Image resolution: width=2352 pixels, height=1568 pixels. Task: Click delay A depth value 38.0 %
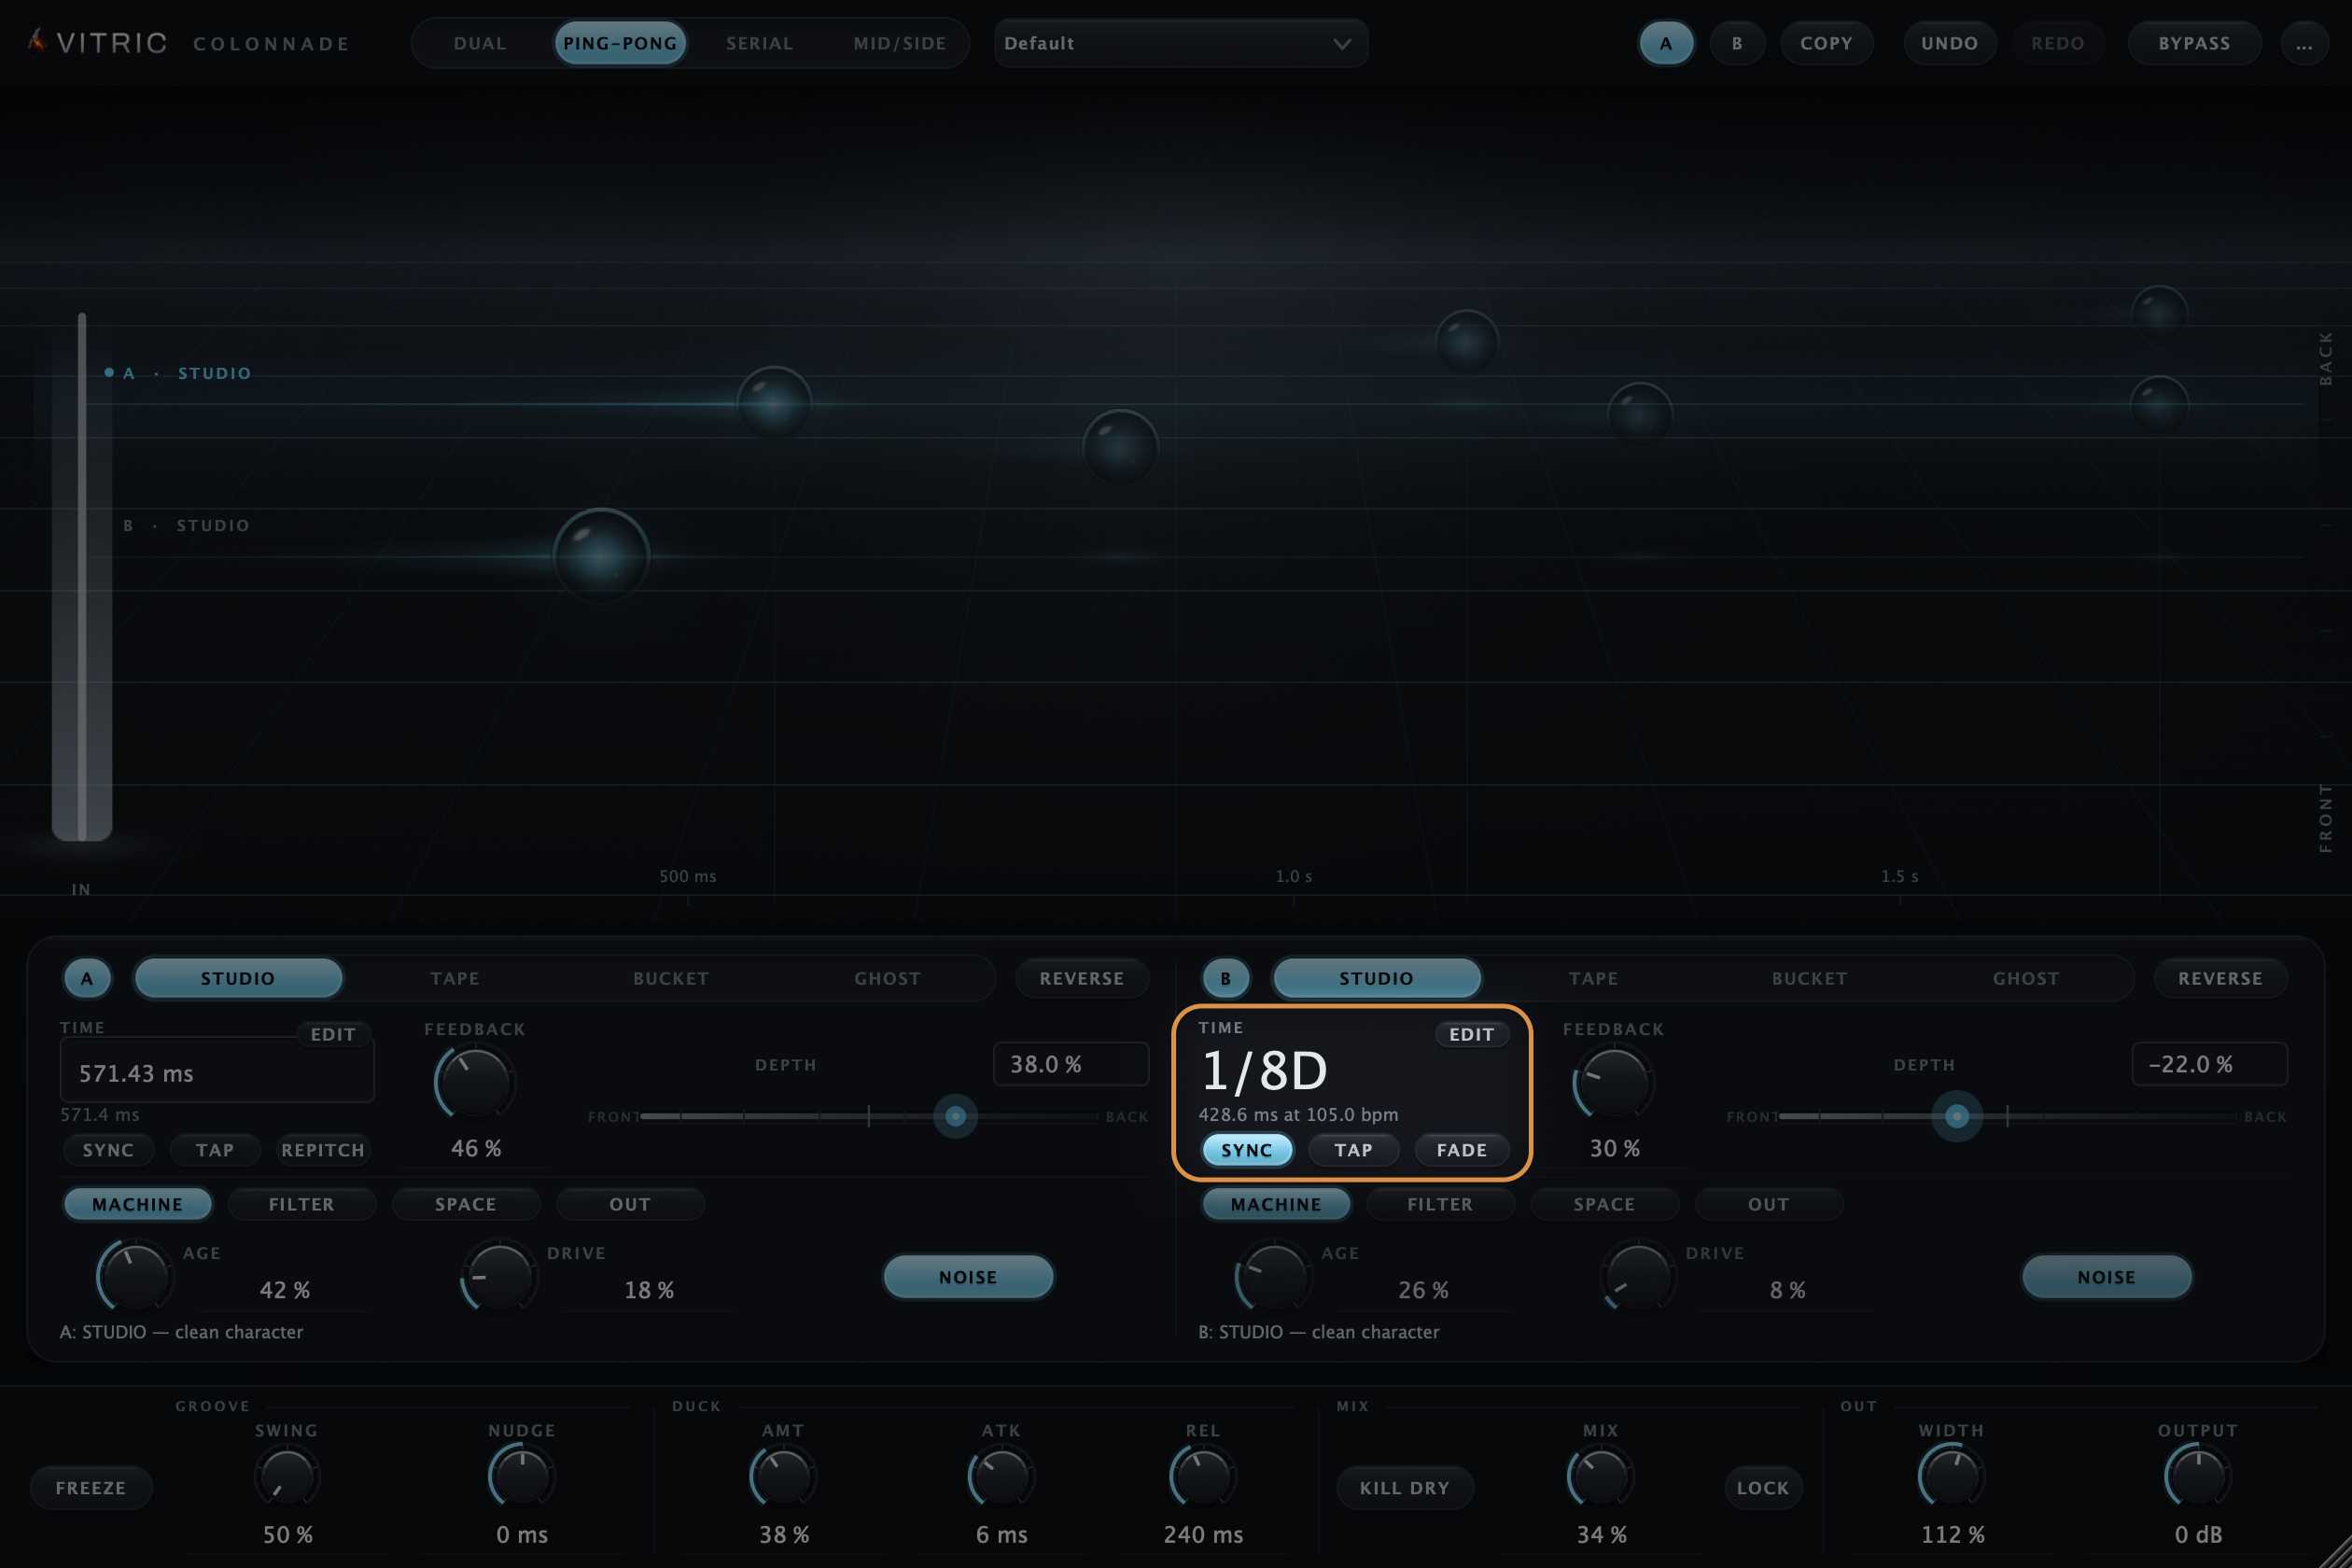coord(1070,1064)
